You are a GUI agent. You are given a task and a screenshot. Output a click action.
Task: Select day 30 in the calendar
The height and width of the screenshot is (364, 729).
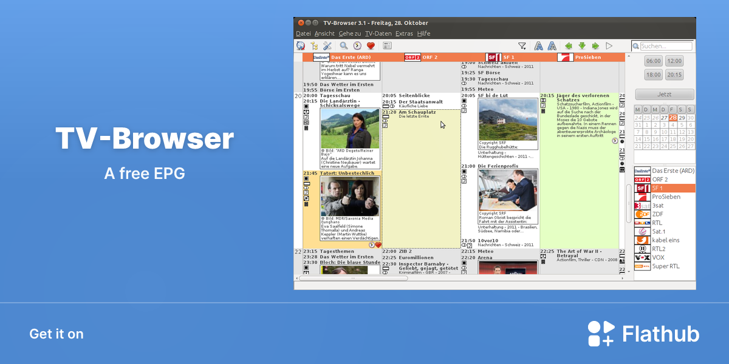tap(691, 118)
